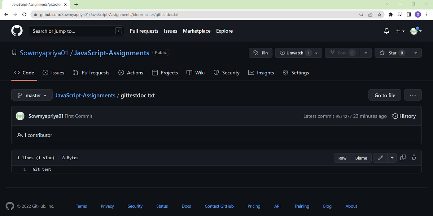The width and height of the screenshot is (433, 216).
Task: Bookmark the page with the browser star
Action: point(379,14)
